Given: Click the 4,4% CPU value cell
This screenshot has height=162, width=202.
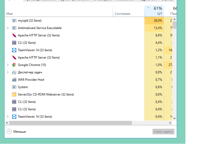Looking at the screenshot, I should tap(154, 43).
